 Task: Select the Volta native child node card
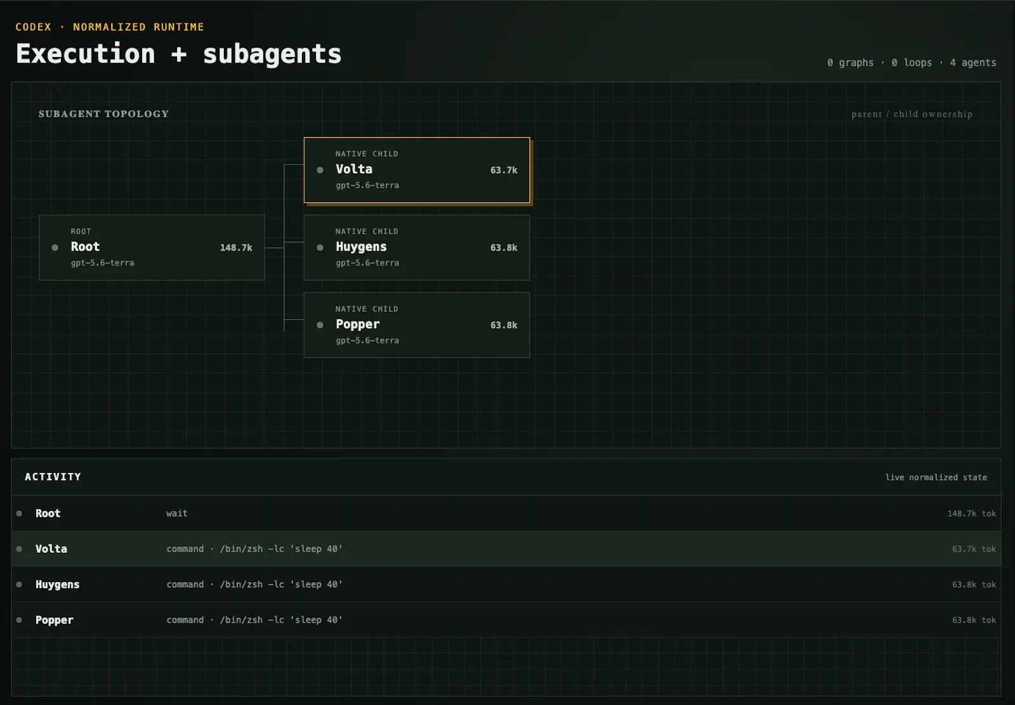click(417, 170)
